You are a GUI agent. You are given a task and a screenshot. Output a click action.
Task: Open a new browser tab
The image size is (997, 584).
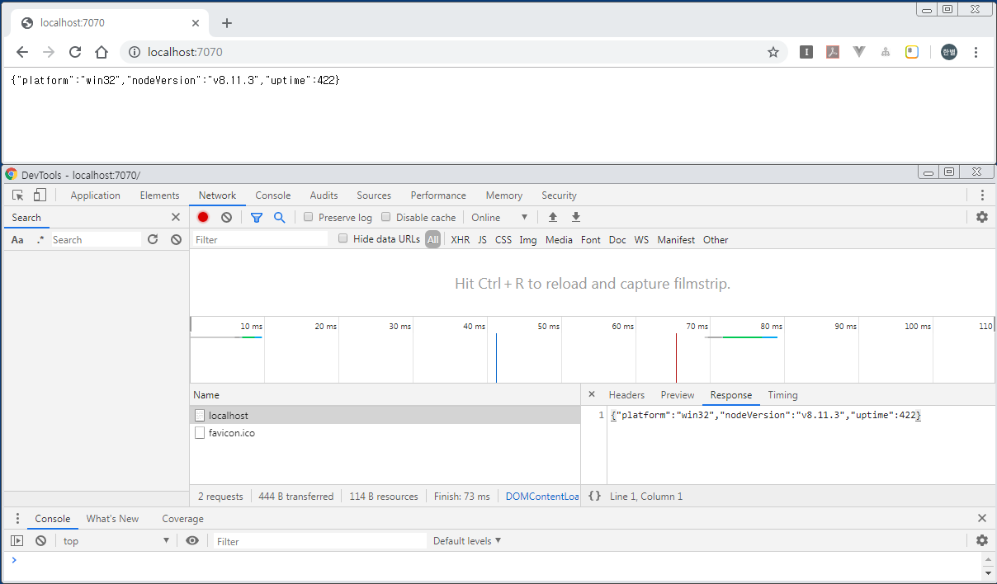tap(227, 23)
